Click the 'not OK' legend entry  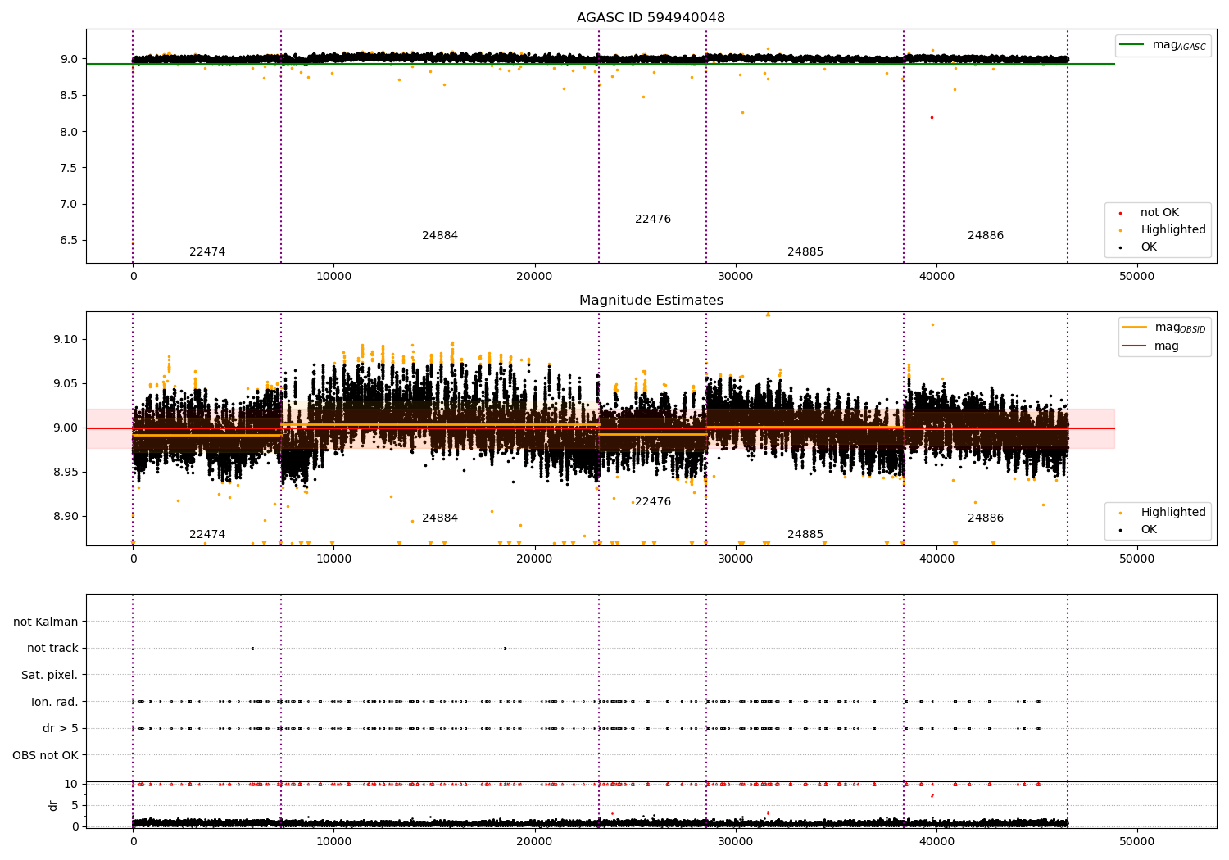click(1159, 213)
